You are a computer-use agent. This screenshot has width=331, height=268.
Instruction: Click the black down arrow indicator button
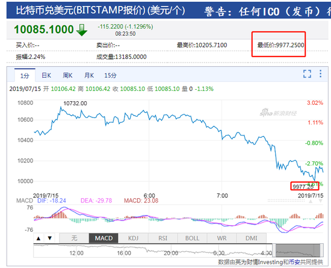coord(50,238)
